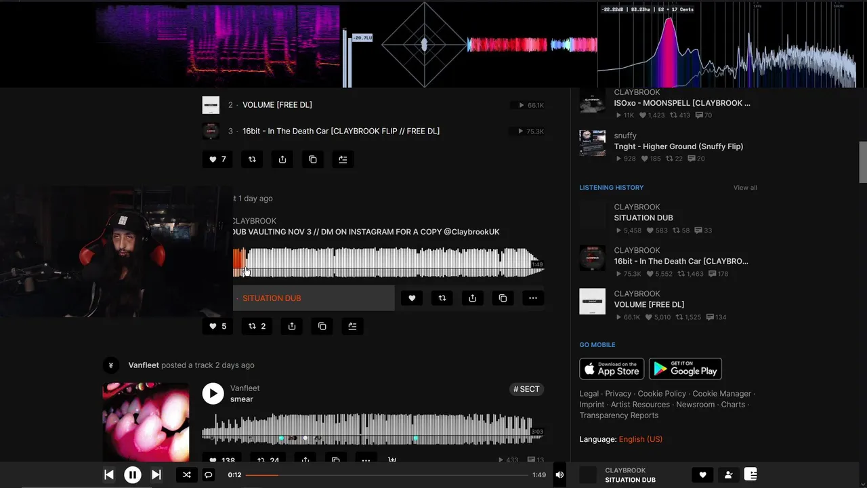
Task: Play Vanfleet's track smear
Action: pos(213,394)
